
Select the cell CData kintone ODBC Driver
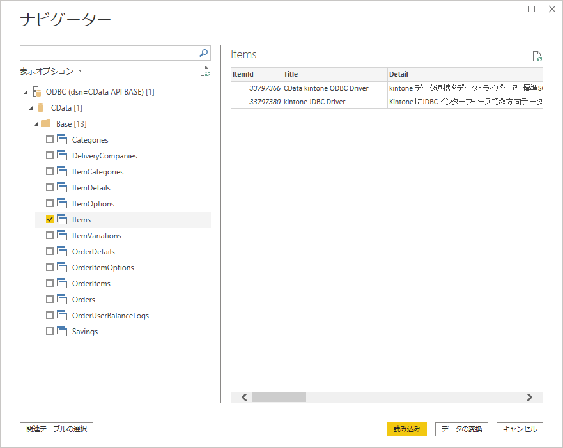[x=335, y=88]
